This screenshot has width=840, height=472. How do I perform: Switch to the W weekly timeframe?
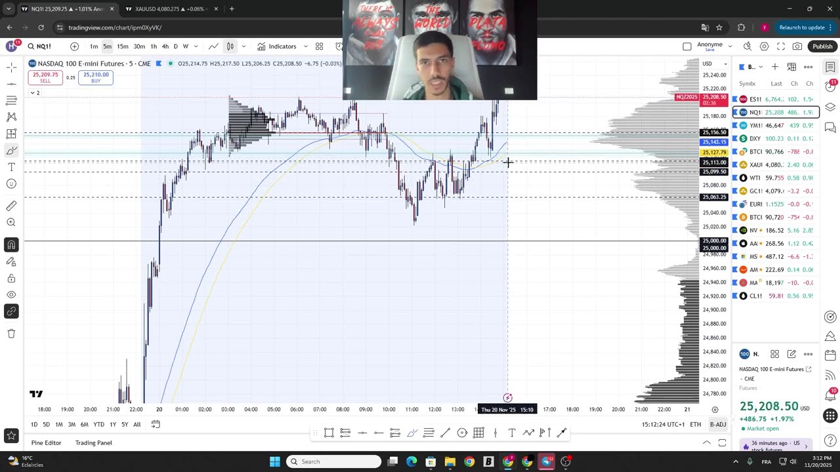tap(186, 47)
